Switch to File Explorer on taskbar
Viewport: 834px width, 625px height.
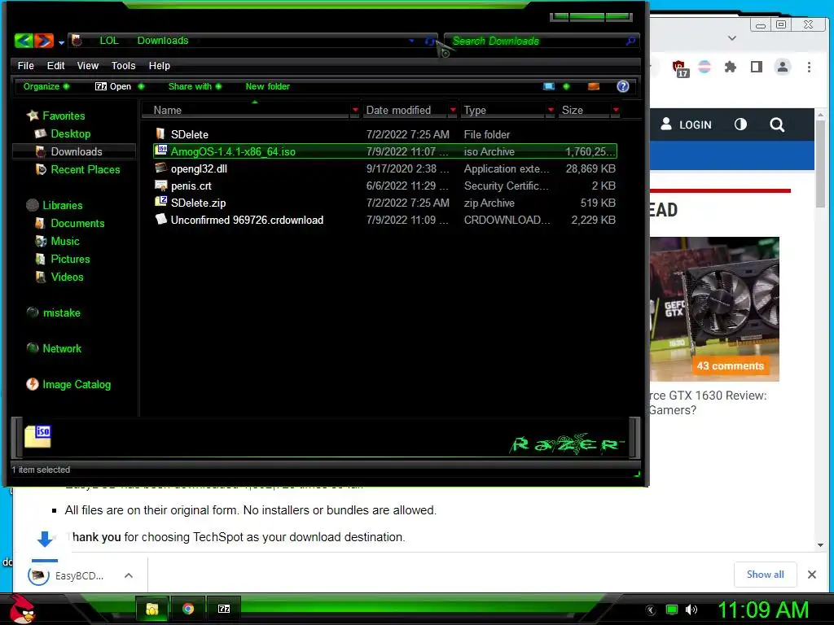152,609
